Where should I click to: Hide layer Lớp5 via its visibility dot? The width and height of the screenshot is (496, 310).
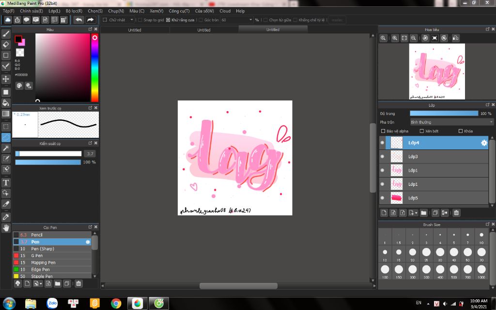383,198
